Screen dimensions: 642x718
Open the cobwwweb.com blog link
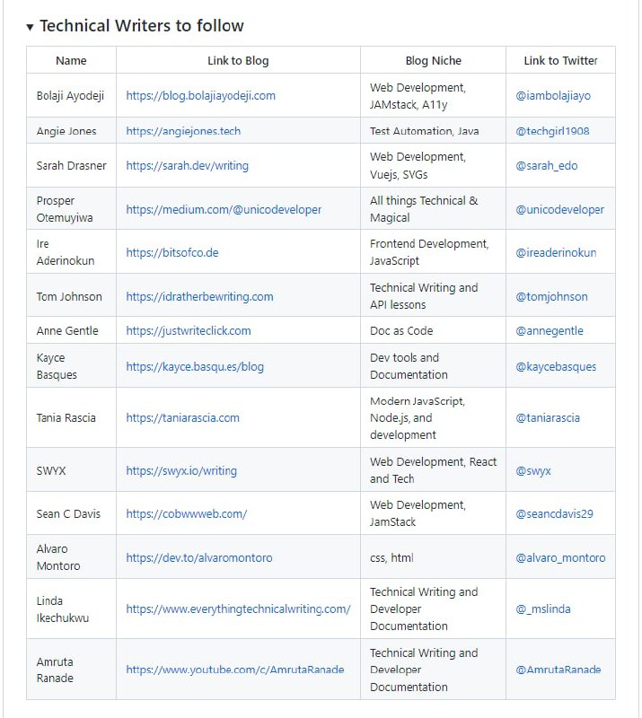tap(186, 514)
